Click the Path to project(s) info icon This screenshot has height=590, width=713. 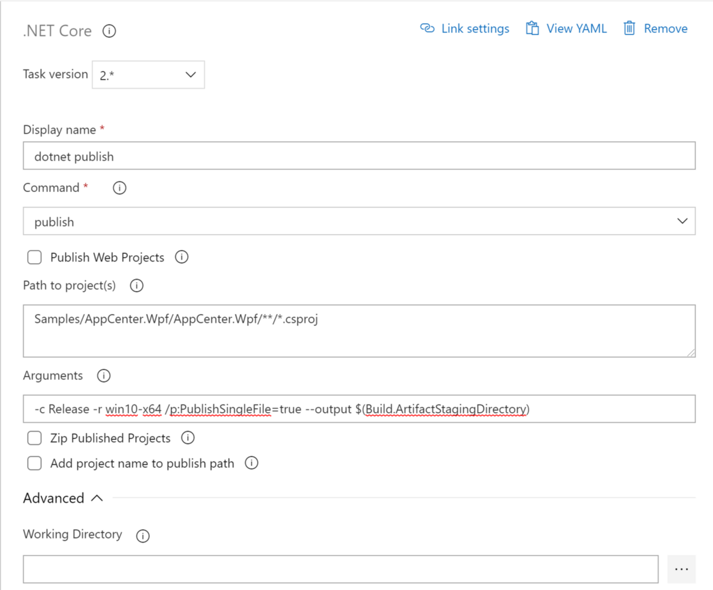coord(137,286)
